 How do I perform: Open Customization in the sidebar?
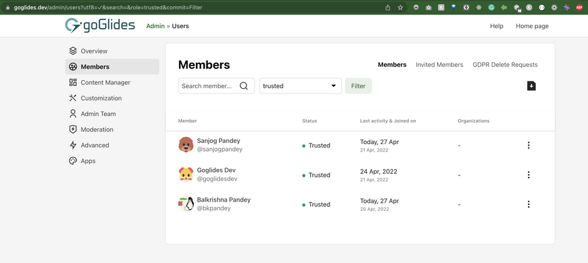(112, 98)
